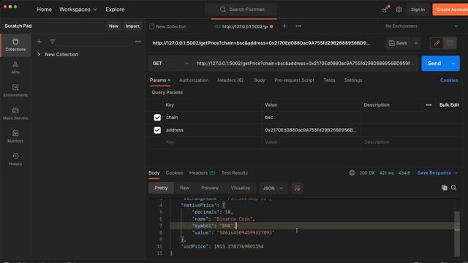The width and height of the screenshot is (468, 263).
Task: Open the request Settings tab
Action: point(353,80)
